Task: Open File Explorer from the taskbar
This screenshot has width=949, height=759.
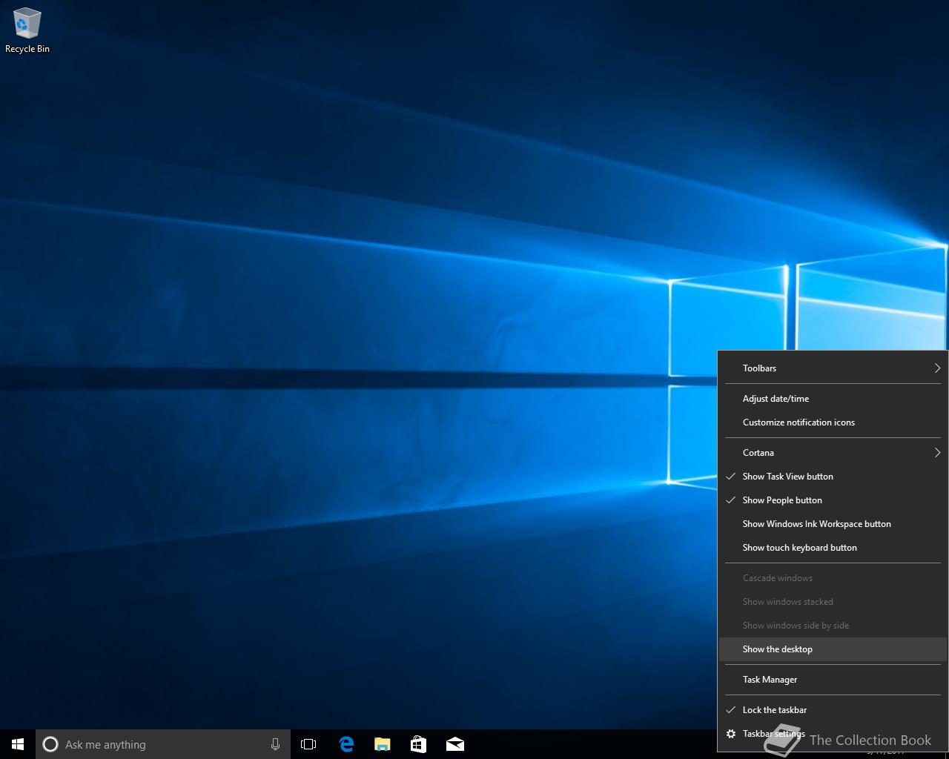Action: pyautogui.click(x=382, y=744)
